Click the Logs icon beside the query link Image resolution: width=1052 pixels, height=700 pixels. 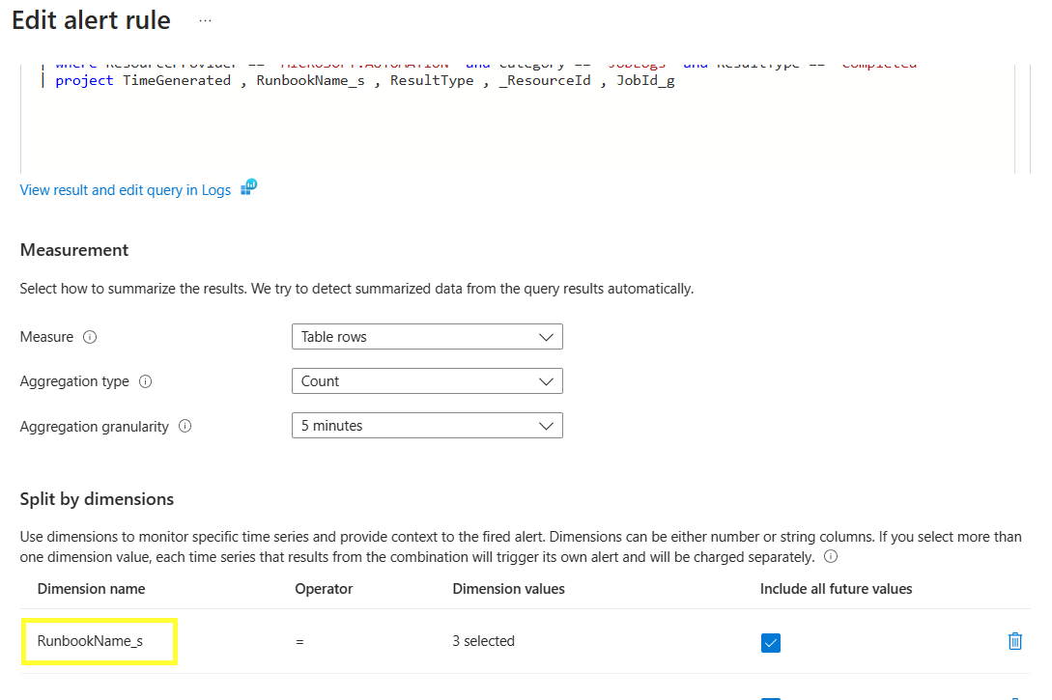pos(247,189)
